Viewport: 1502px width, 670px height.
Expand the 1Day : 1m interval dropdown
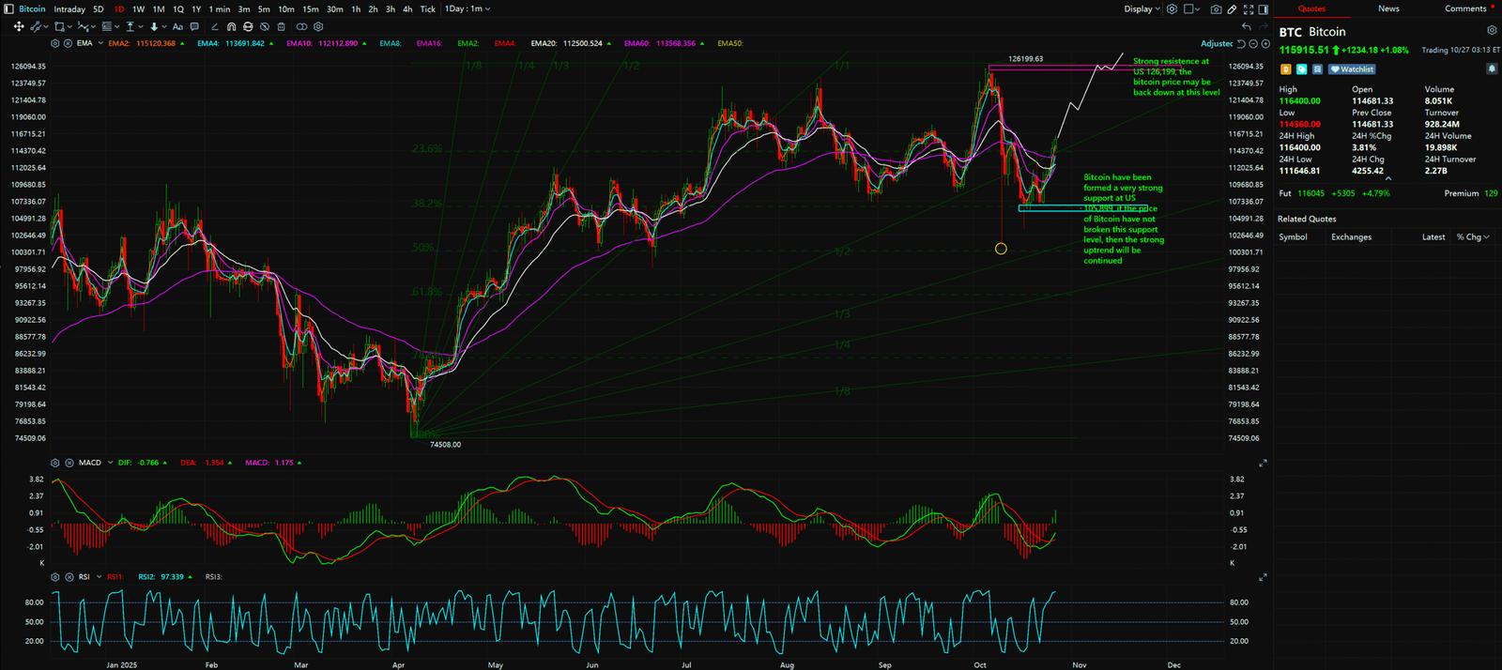[x=467, y=9]
